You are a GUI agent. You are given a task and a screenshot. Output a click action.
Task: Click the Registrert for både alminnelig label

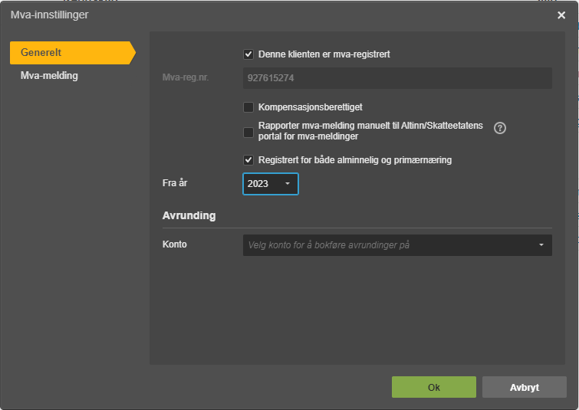(355, 160)
